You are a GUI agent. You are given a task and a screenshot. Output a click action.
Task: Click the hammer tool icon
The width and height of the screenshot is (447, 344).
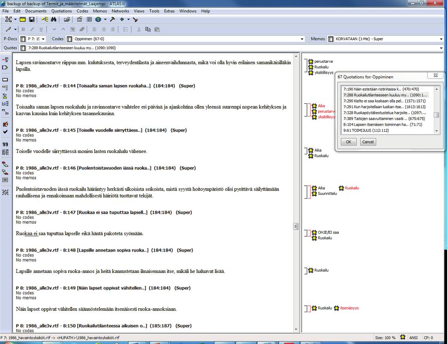click(x=112, y=19)
